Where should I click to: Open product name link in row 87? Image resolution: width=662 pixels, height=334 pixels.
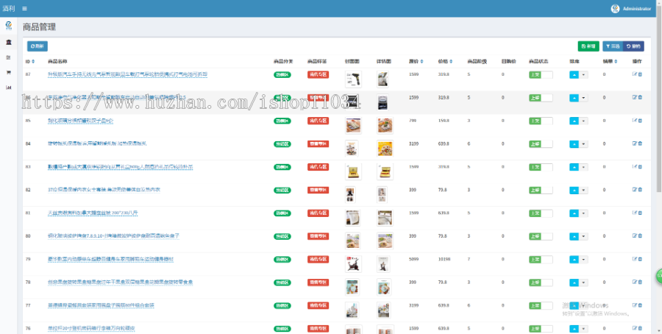click(x=127, y=74)
